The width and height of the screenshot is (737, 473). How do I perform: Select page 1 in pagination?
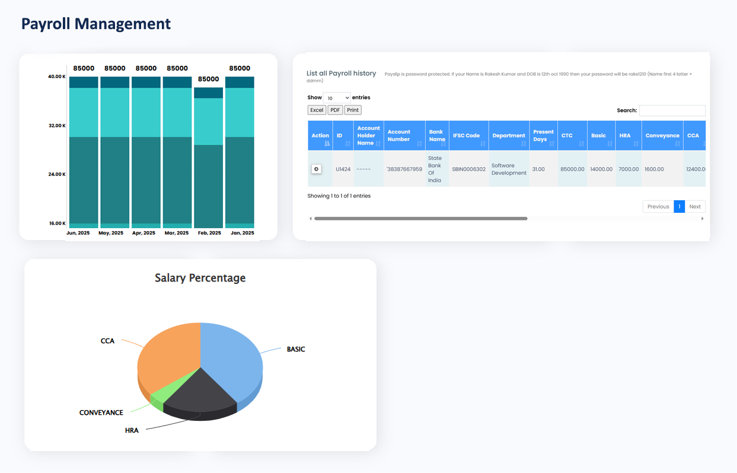point(679,207)
